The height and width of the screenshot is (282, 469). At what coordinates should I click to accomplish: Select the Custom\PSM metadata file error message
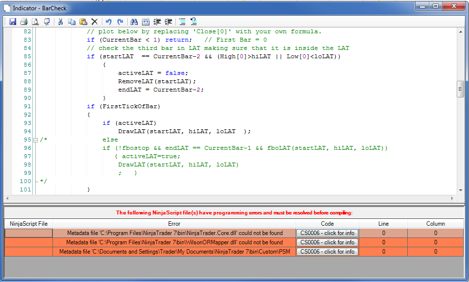coord(174,252)
